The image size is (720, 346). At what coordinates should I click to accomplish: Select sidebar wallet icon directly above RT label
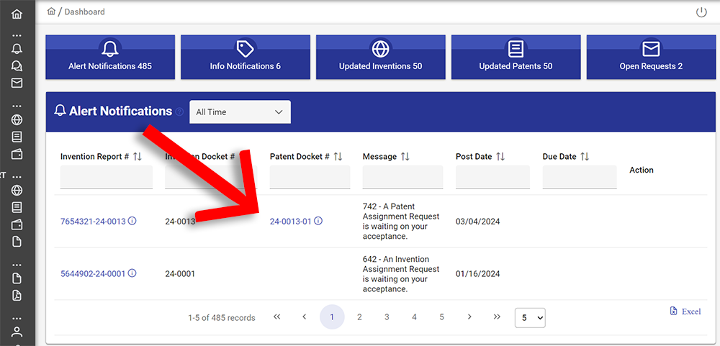click(x=17, y=154)
